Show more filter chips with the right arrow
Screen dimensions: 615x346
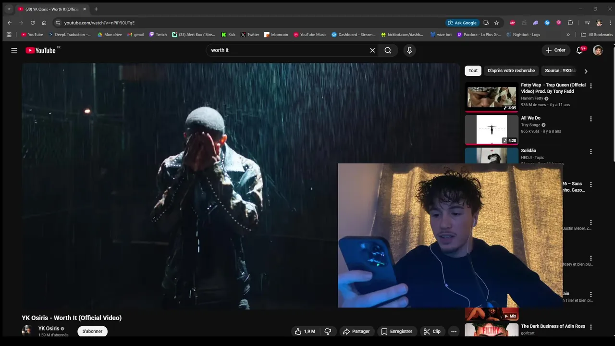586,71
